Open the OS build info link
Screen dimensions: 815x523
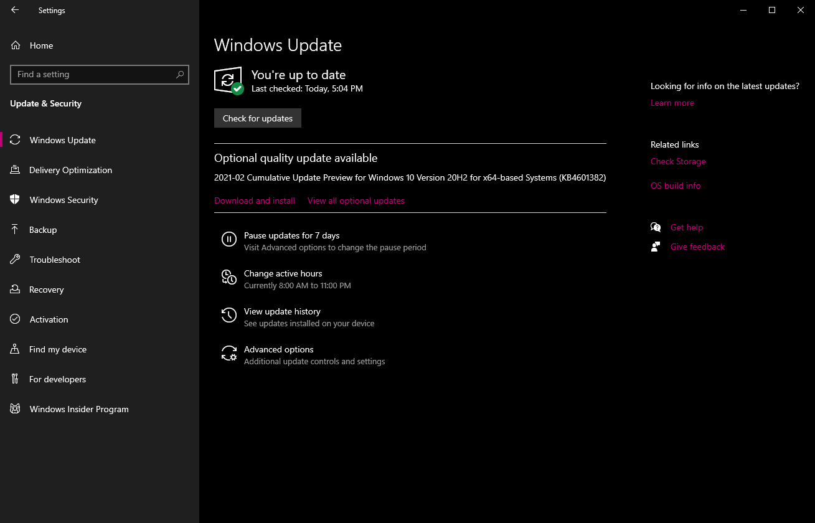676,186
